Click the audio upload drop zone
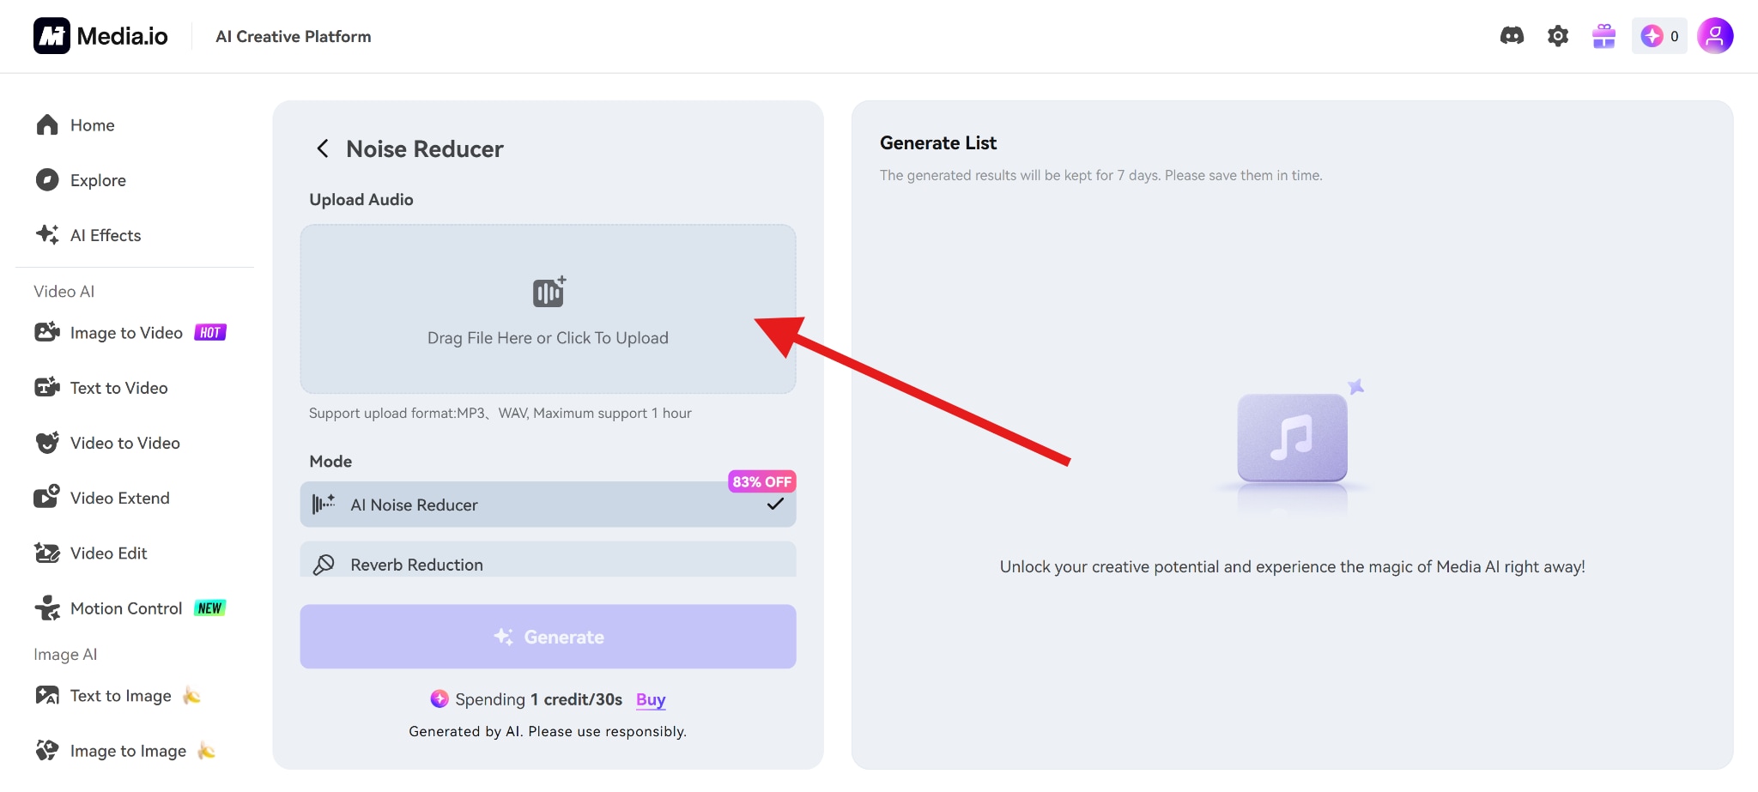 pyautogui.click(x=548, y=309)
